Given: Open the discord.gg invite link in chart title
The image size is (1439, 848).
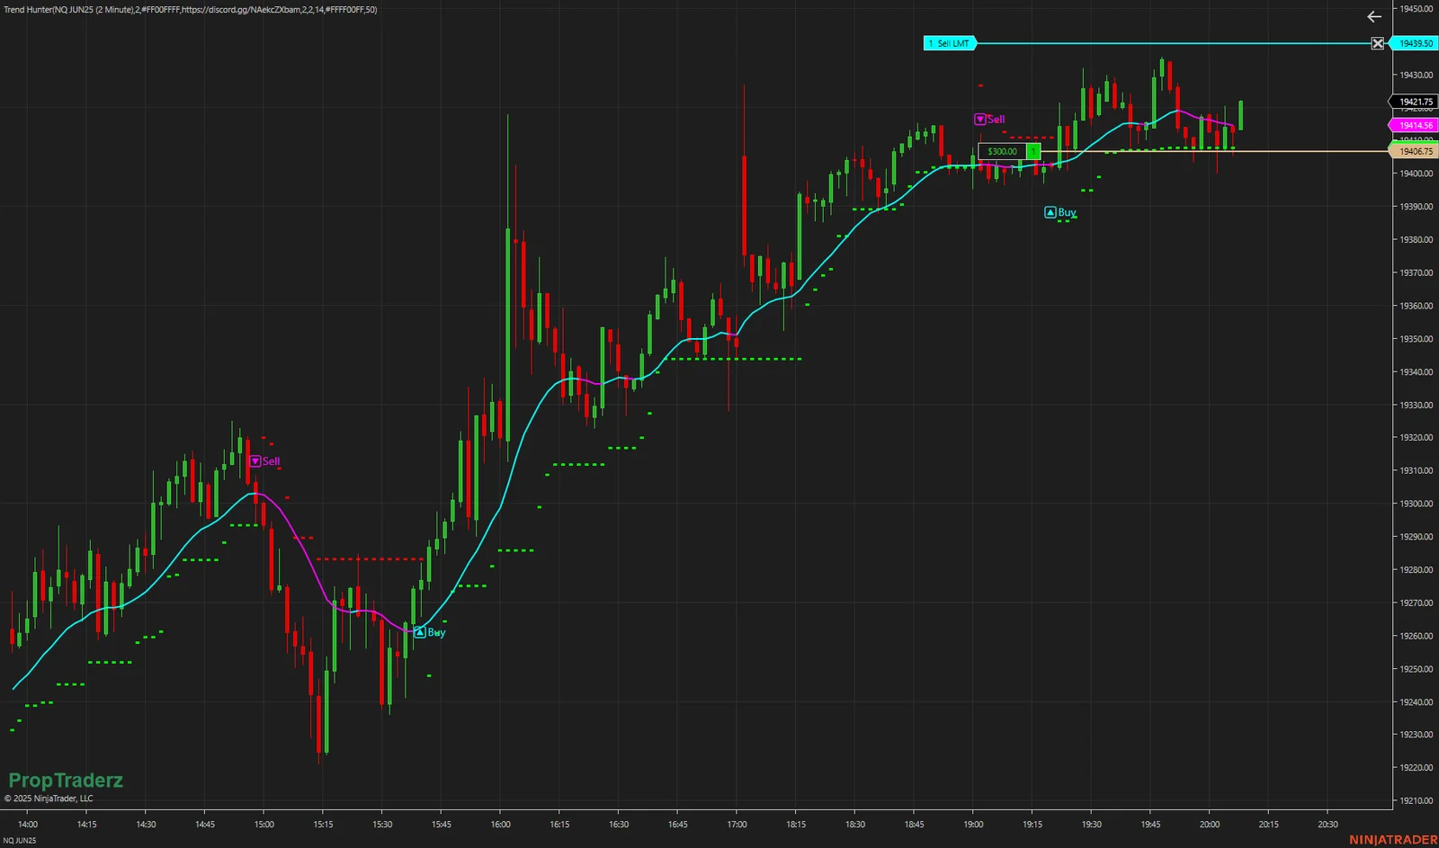Looking at the screenshot, I should pyautogui.click(x=234, y=8).
